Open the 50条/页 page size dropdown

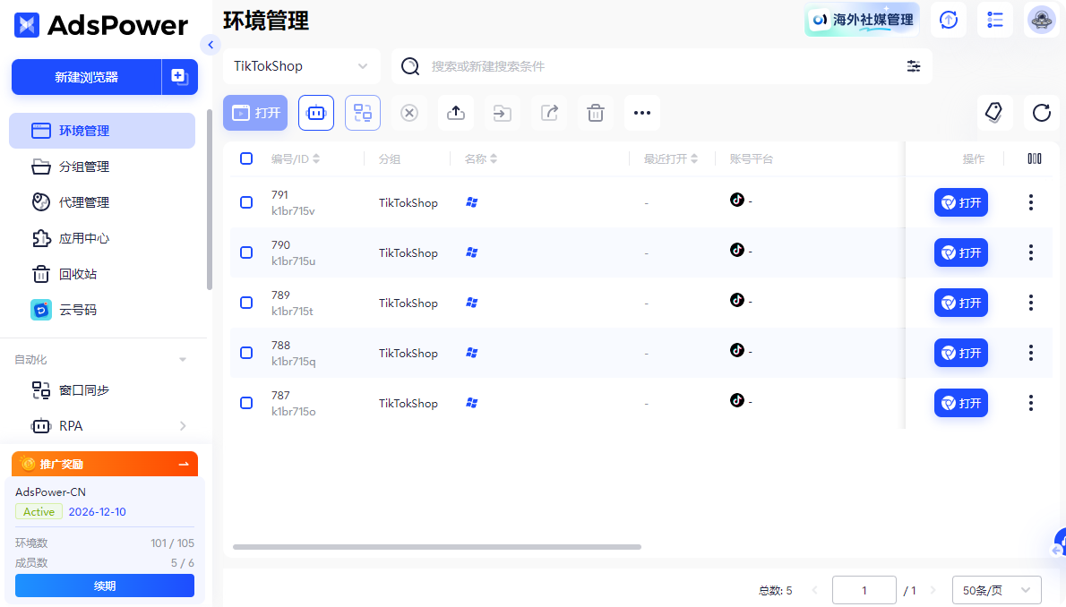pos(996,590)
